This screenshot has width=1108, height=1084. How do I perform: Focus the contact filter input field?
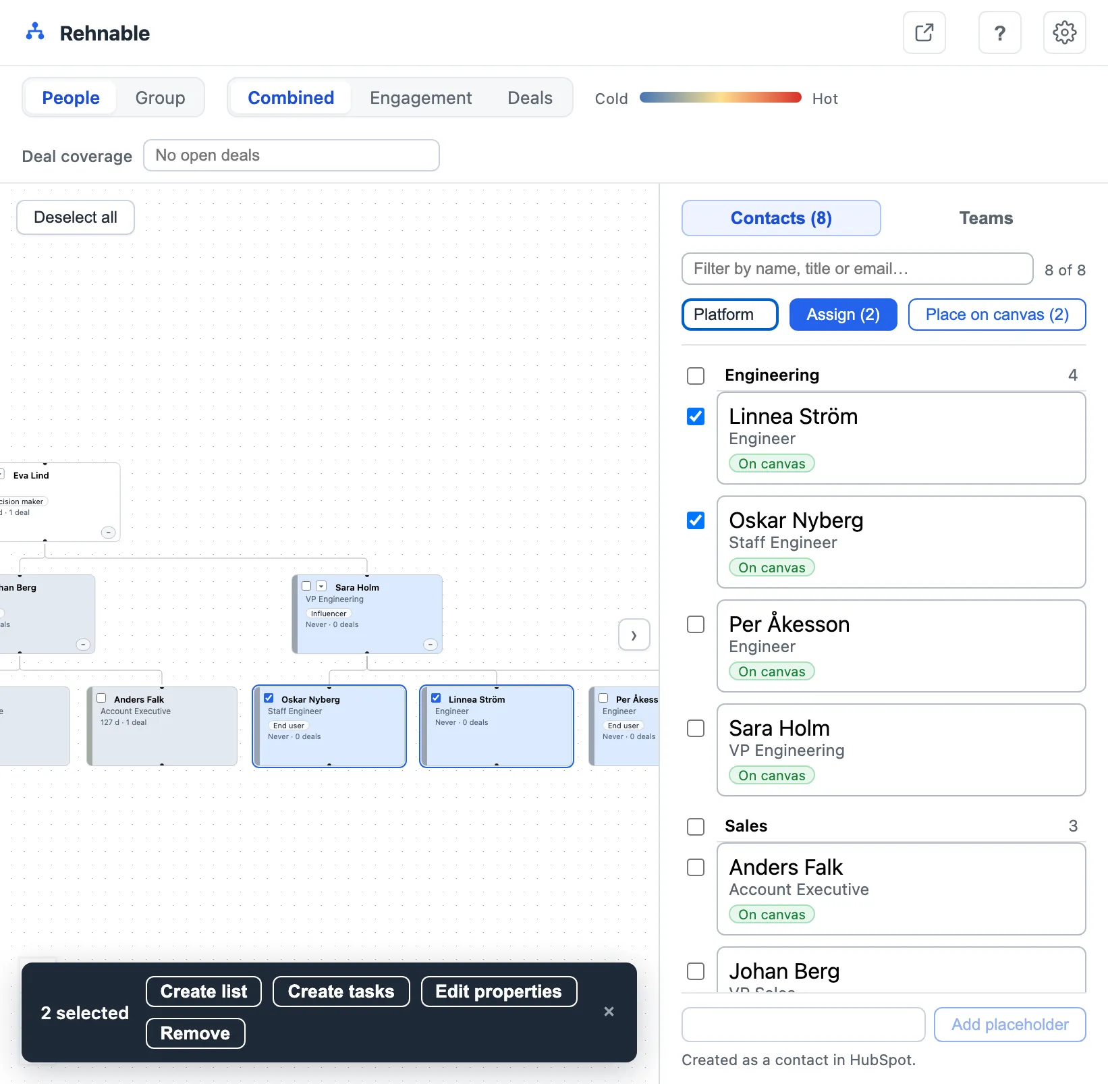pyautogui.click(x=857, y=269)
